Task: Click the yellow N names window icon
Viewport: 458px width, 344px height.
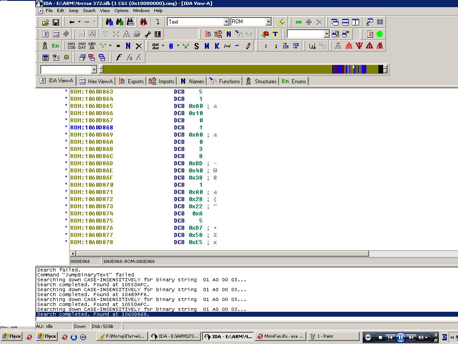Action: (x=229, y=34)
